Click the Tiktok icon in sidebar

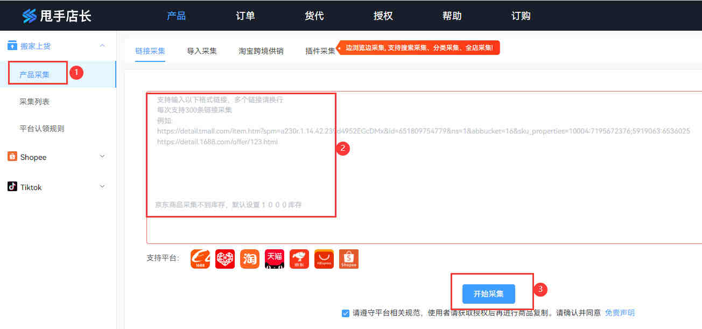(x=12, y=186)
